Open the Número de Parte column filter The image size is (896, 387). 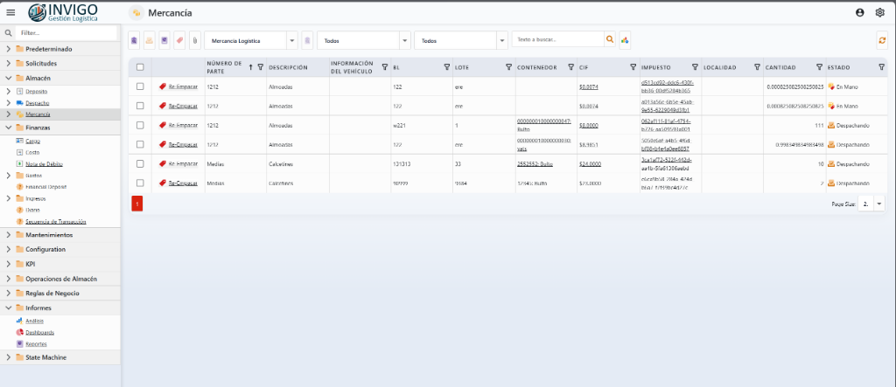[x=261, y=67]
